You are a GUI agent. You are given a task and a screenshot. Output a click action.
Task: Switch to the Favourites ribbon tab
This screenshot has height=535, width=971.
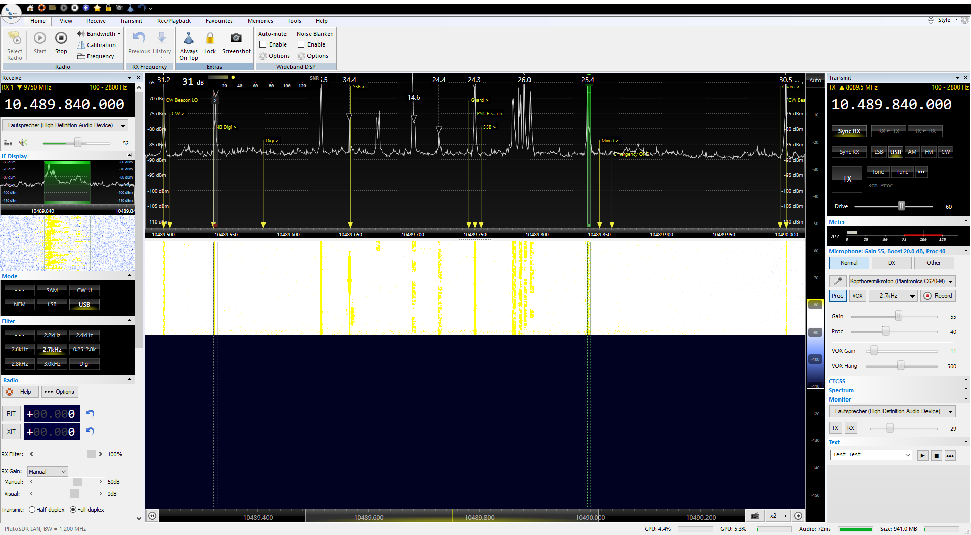pos(219,21)
